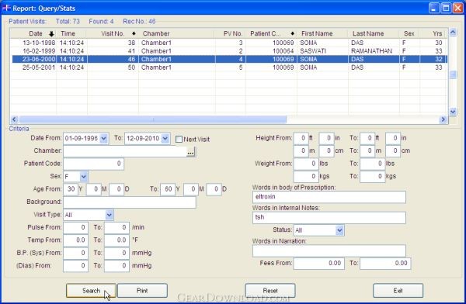Sort by Visit No. column header
Viewport: 466px width, 304px height.
pyautogui.click(x=113, y=33)
